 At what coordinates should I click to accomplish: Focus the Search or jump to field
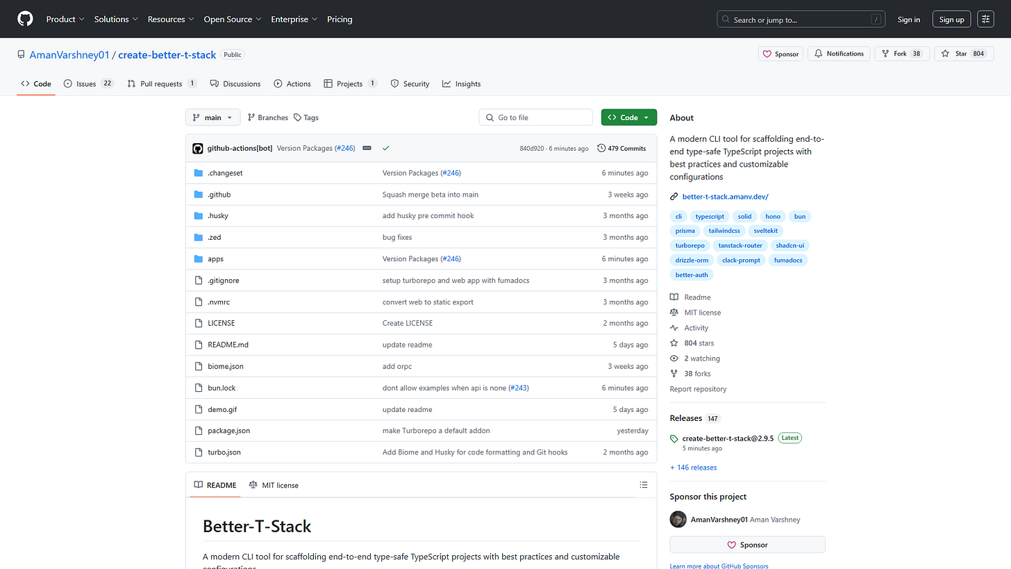(801, 19)
